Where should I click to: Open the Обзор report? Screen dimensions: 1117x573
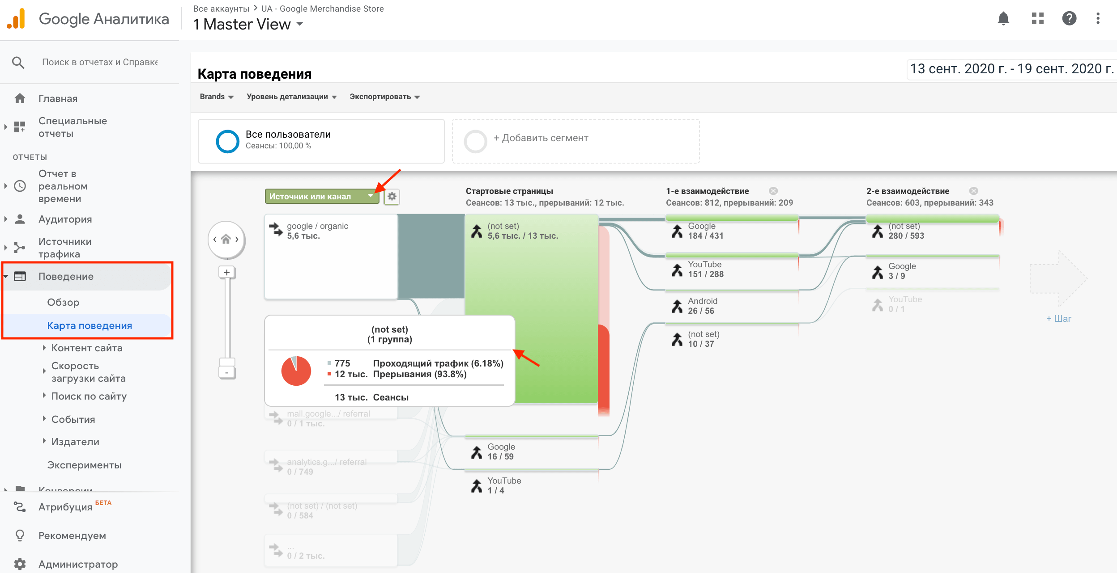(x=63, y=303)
